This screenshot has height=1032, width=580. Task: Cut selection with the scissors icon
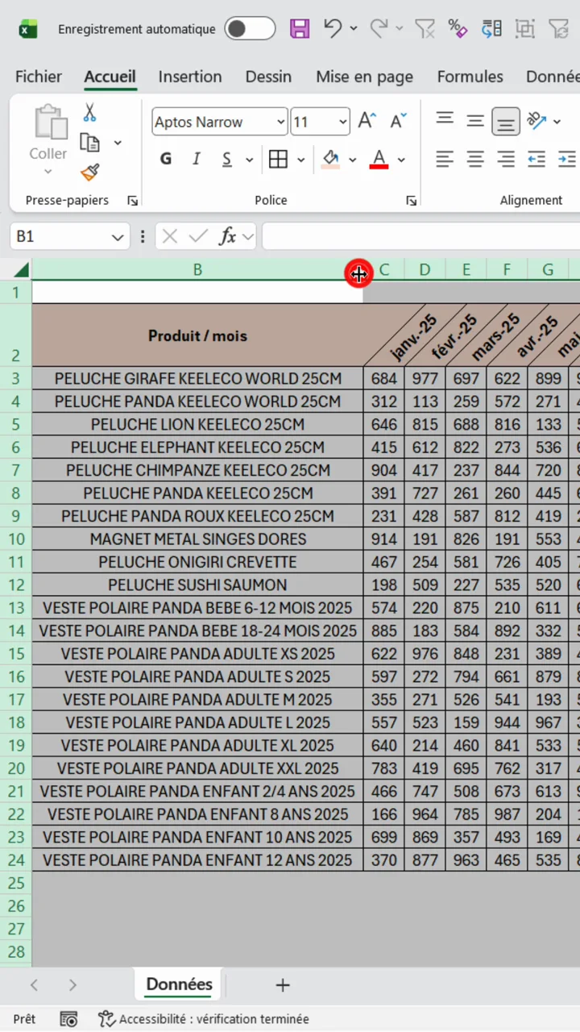89,113
